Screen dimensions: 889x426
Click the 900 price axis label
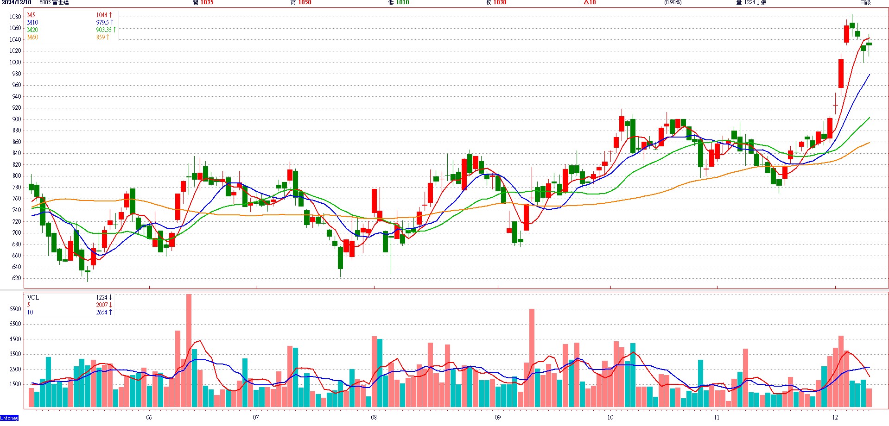pos(17,119)
